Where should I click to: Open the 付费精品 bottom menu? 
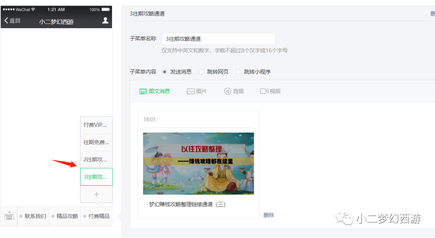click(96, 216)
